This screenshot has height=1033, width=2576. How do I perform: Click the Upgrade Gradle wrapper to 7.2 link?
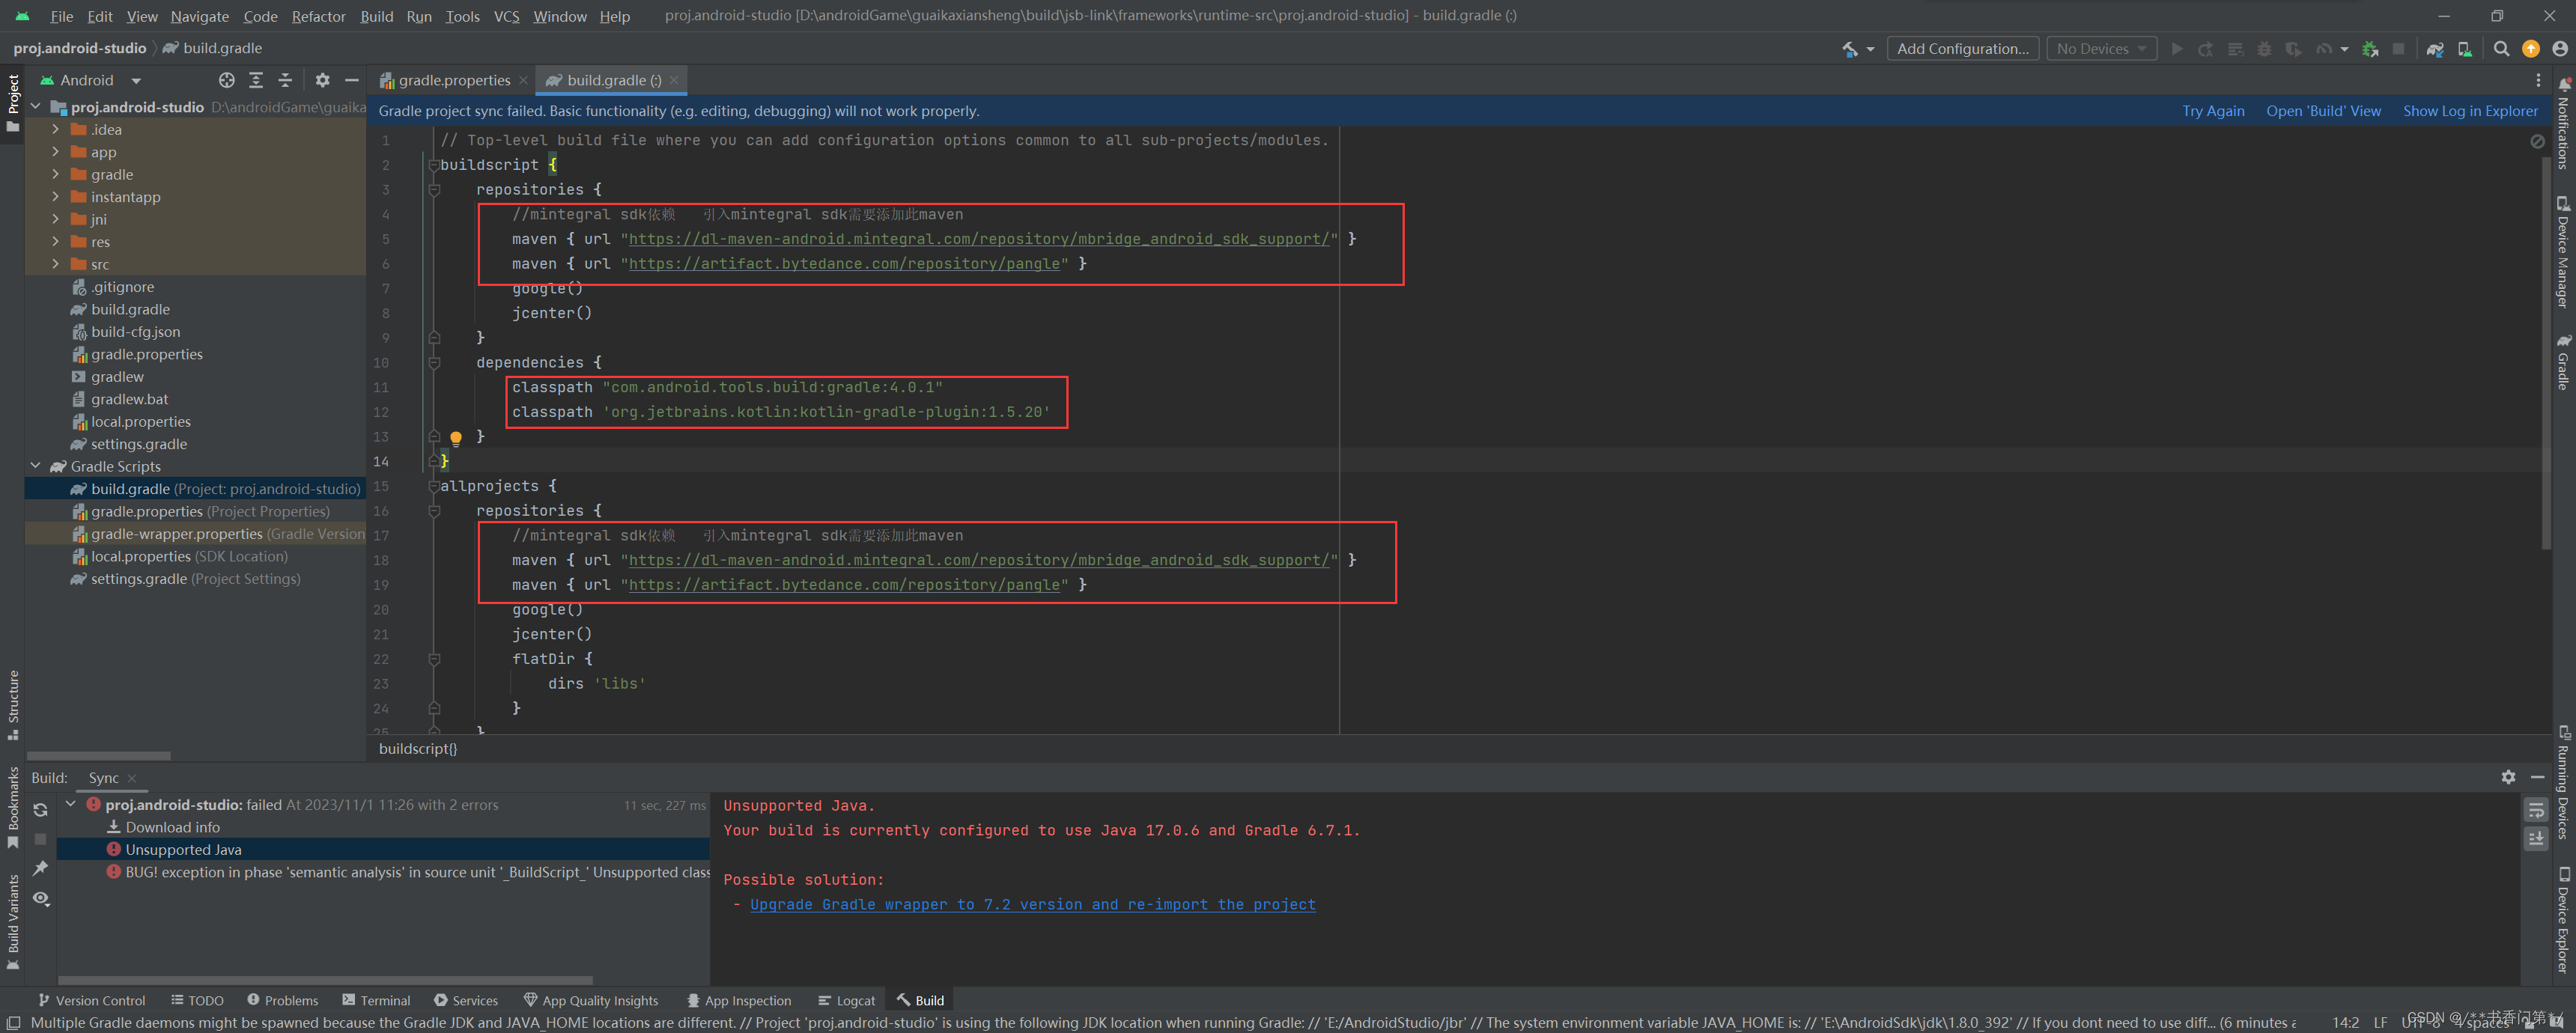1032,904
